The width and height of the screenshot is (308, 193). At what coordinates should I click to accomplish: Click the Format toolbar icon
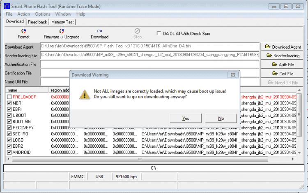(23, 31)
